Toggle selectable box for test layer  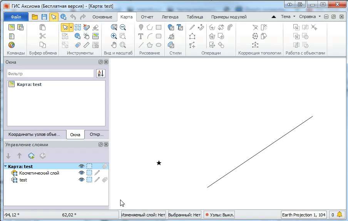[89, 180]
